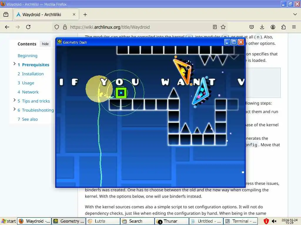The height and width of the screenshot is (225, 301).
Task: Maximize the Geometry Dash window
Action: (234, 42)
